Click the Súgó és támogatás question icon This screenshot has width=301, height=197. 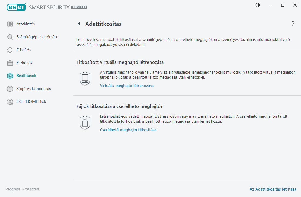coord(10,89)
